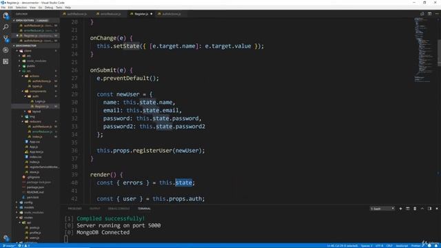Image resolution: width=441 pixels, height=248 pixels.
Task: Click the code minimap preview
Action: coord(424,50)
